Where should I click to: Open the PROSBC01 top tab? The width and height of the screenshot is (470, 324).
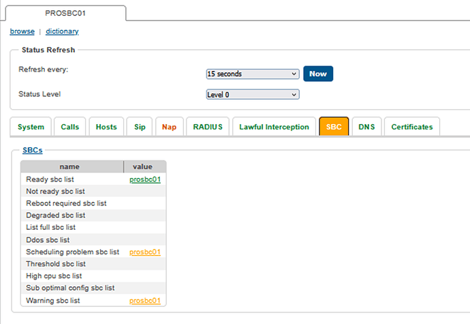[x=65, y=13]
